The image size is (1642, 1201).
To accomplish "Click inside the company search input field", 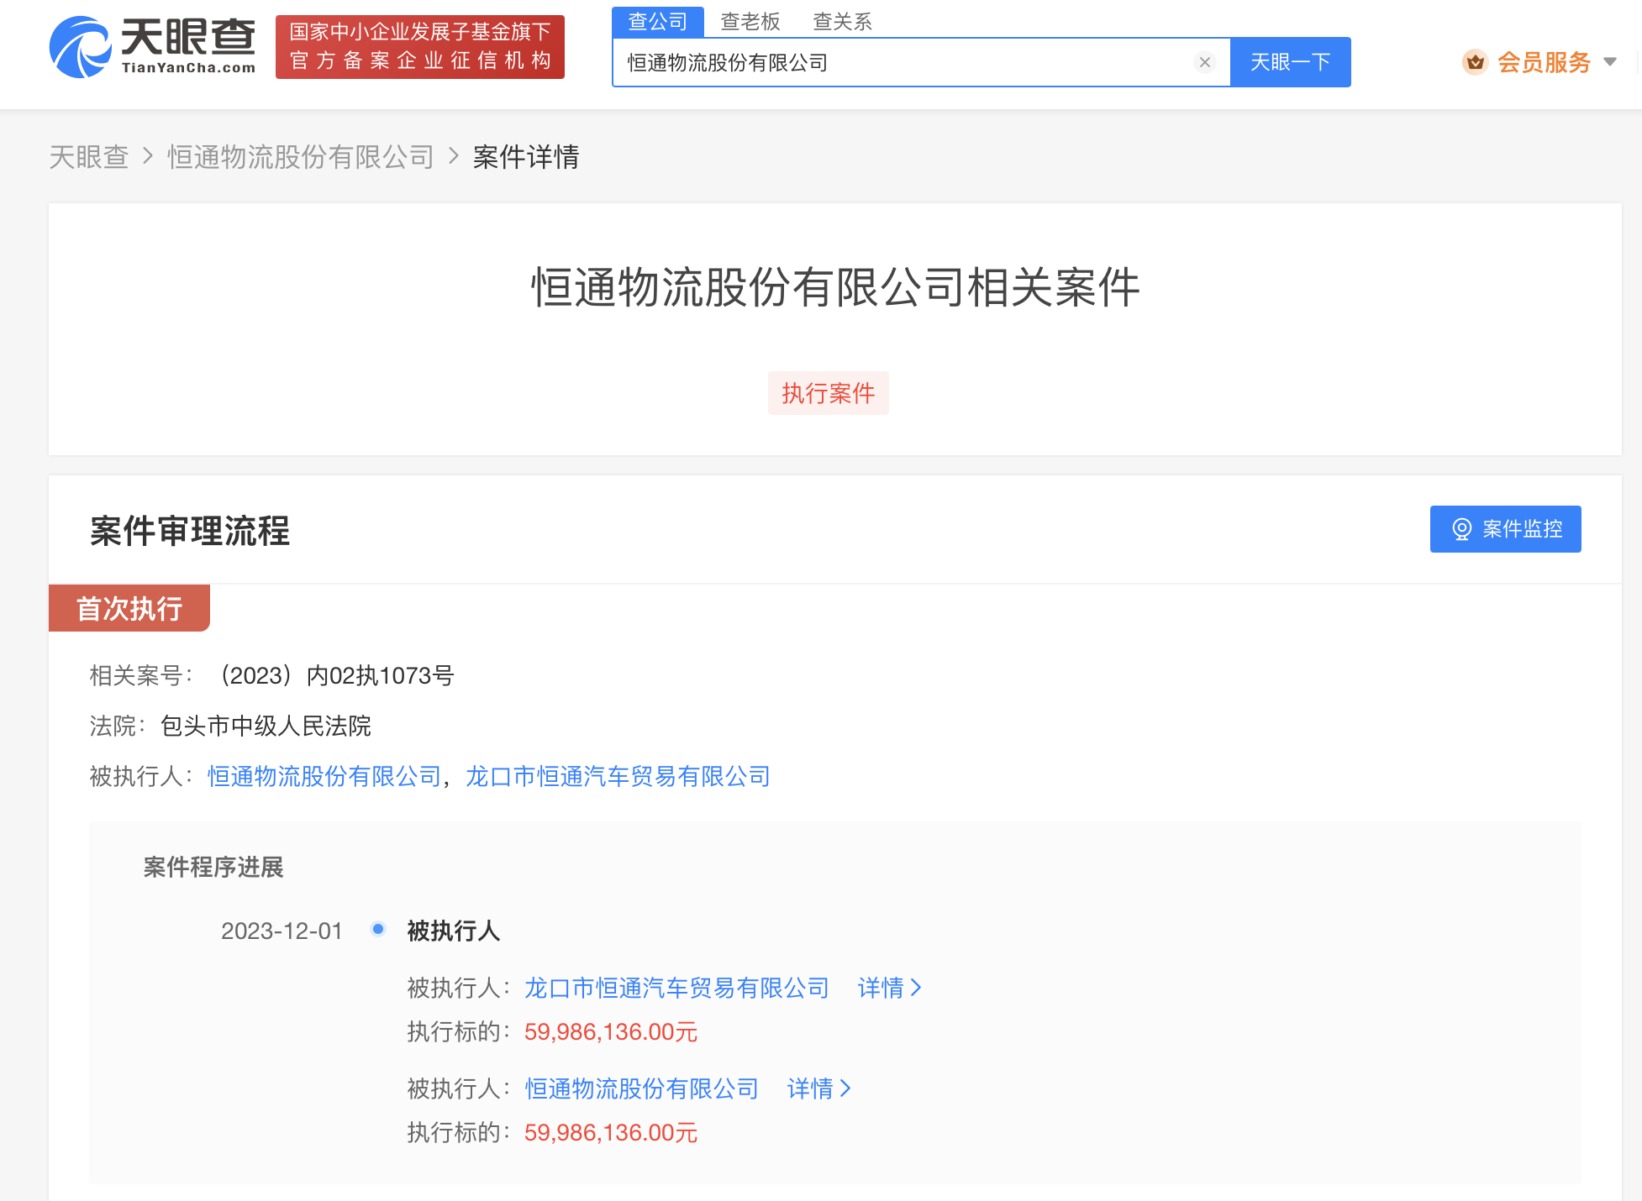I will pyautogui.click(x=882, y=61).
